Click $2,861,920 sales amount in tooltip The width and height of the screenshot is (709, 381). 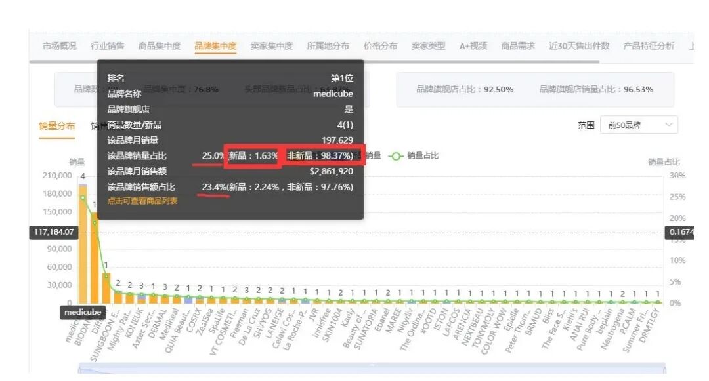click(x=332, y=172)
